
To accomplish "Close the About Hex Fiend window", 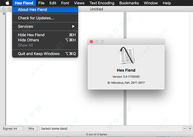I will click(x=91, y=42).
